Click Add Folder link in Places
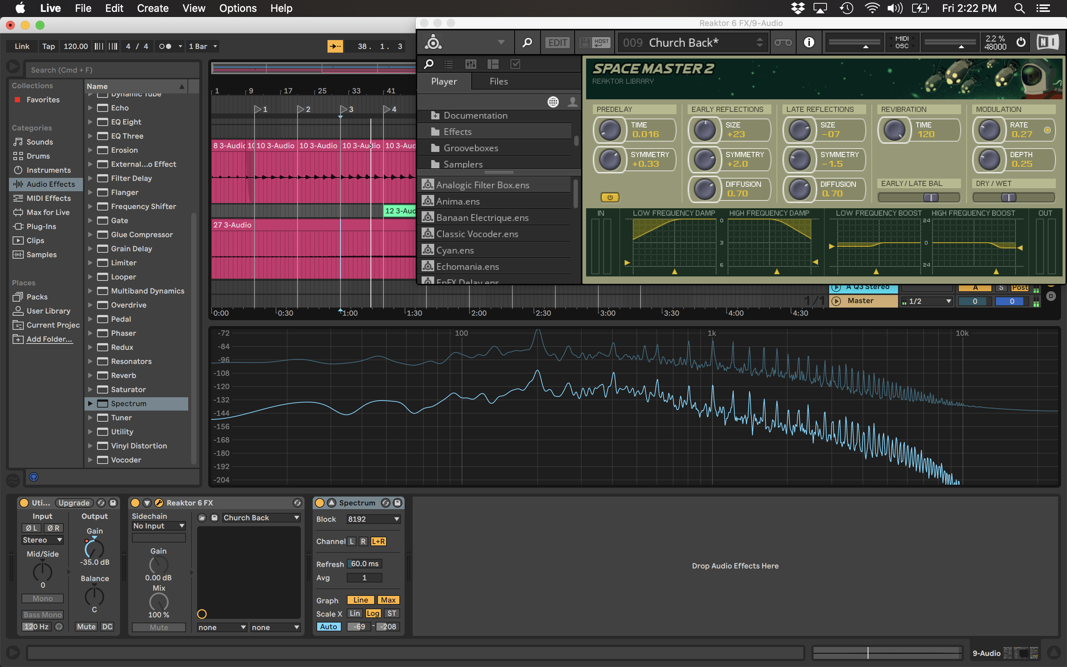 [x=49, y=339]
